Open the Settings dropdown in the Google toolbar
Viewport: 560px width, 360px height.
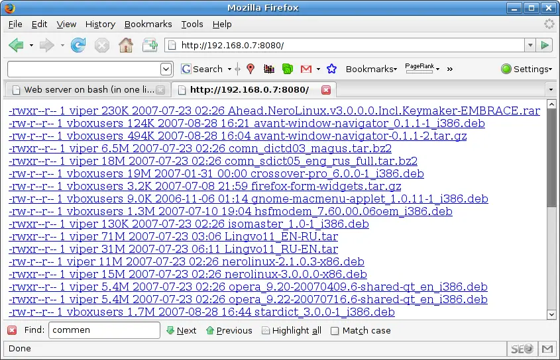pos(526,69)
